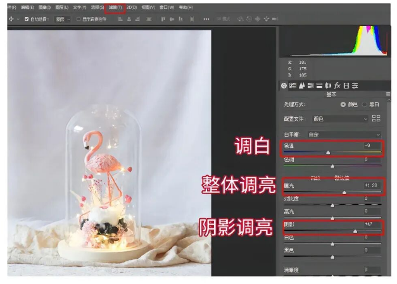Click the distribute horizontally icon

point(192,19)
